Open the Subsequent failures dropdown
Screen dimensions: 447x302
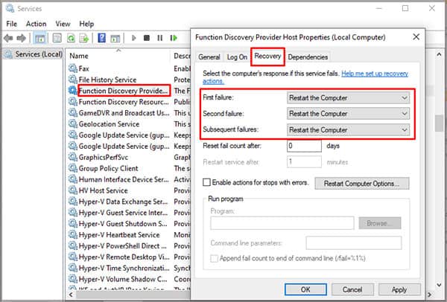click(x=348, y=129)
